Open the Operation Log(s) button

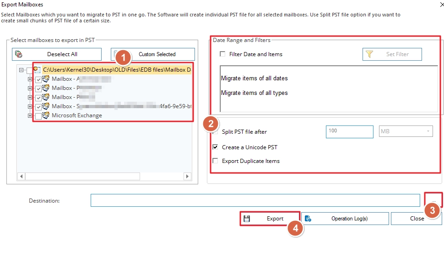pyautogui.click(x=345, y=219)
